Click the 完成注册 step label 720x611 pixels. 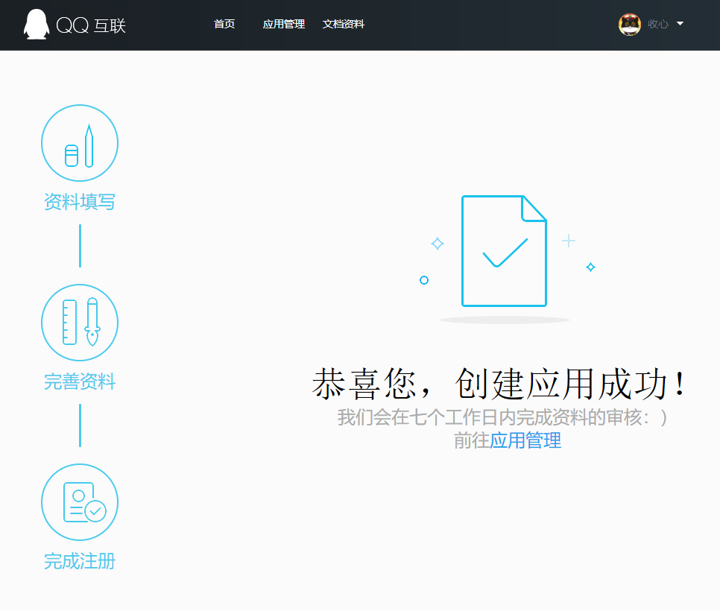80,561
